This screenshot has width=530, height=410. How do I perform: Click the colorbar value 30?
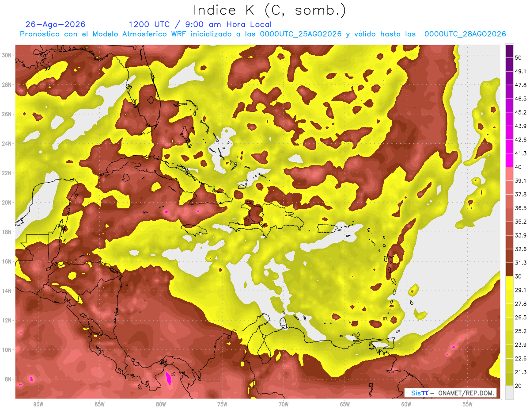click(x=519, y=276)
